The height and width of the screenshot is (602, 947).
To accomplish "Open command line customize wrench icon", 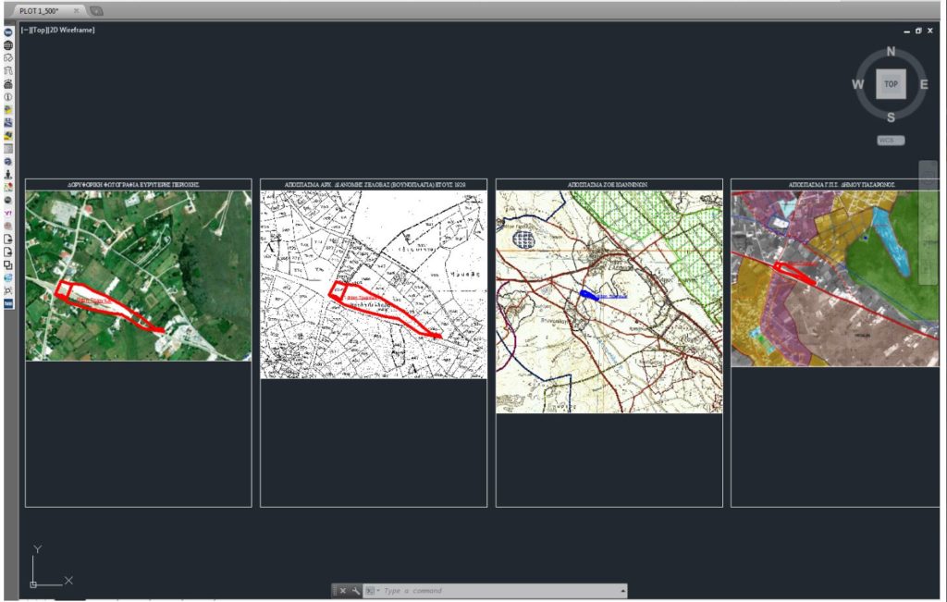I will (356, 591).
